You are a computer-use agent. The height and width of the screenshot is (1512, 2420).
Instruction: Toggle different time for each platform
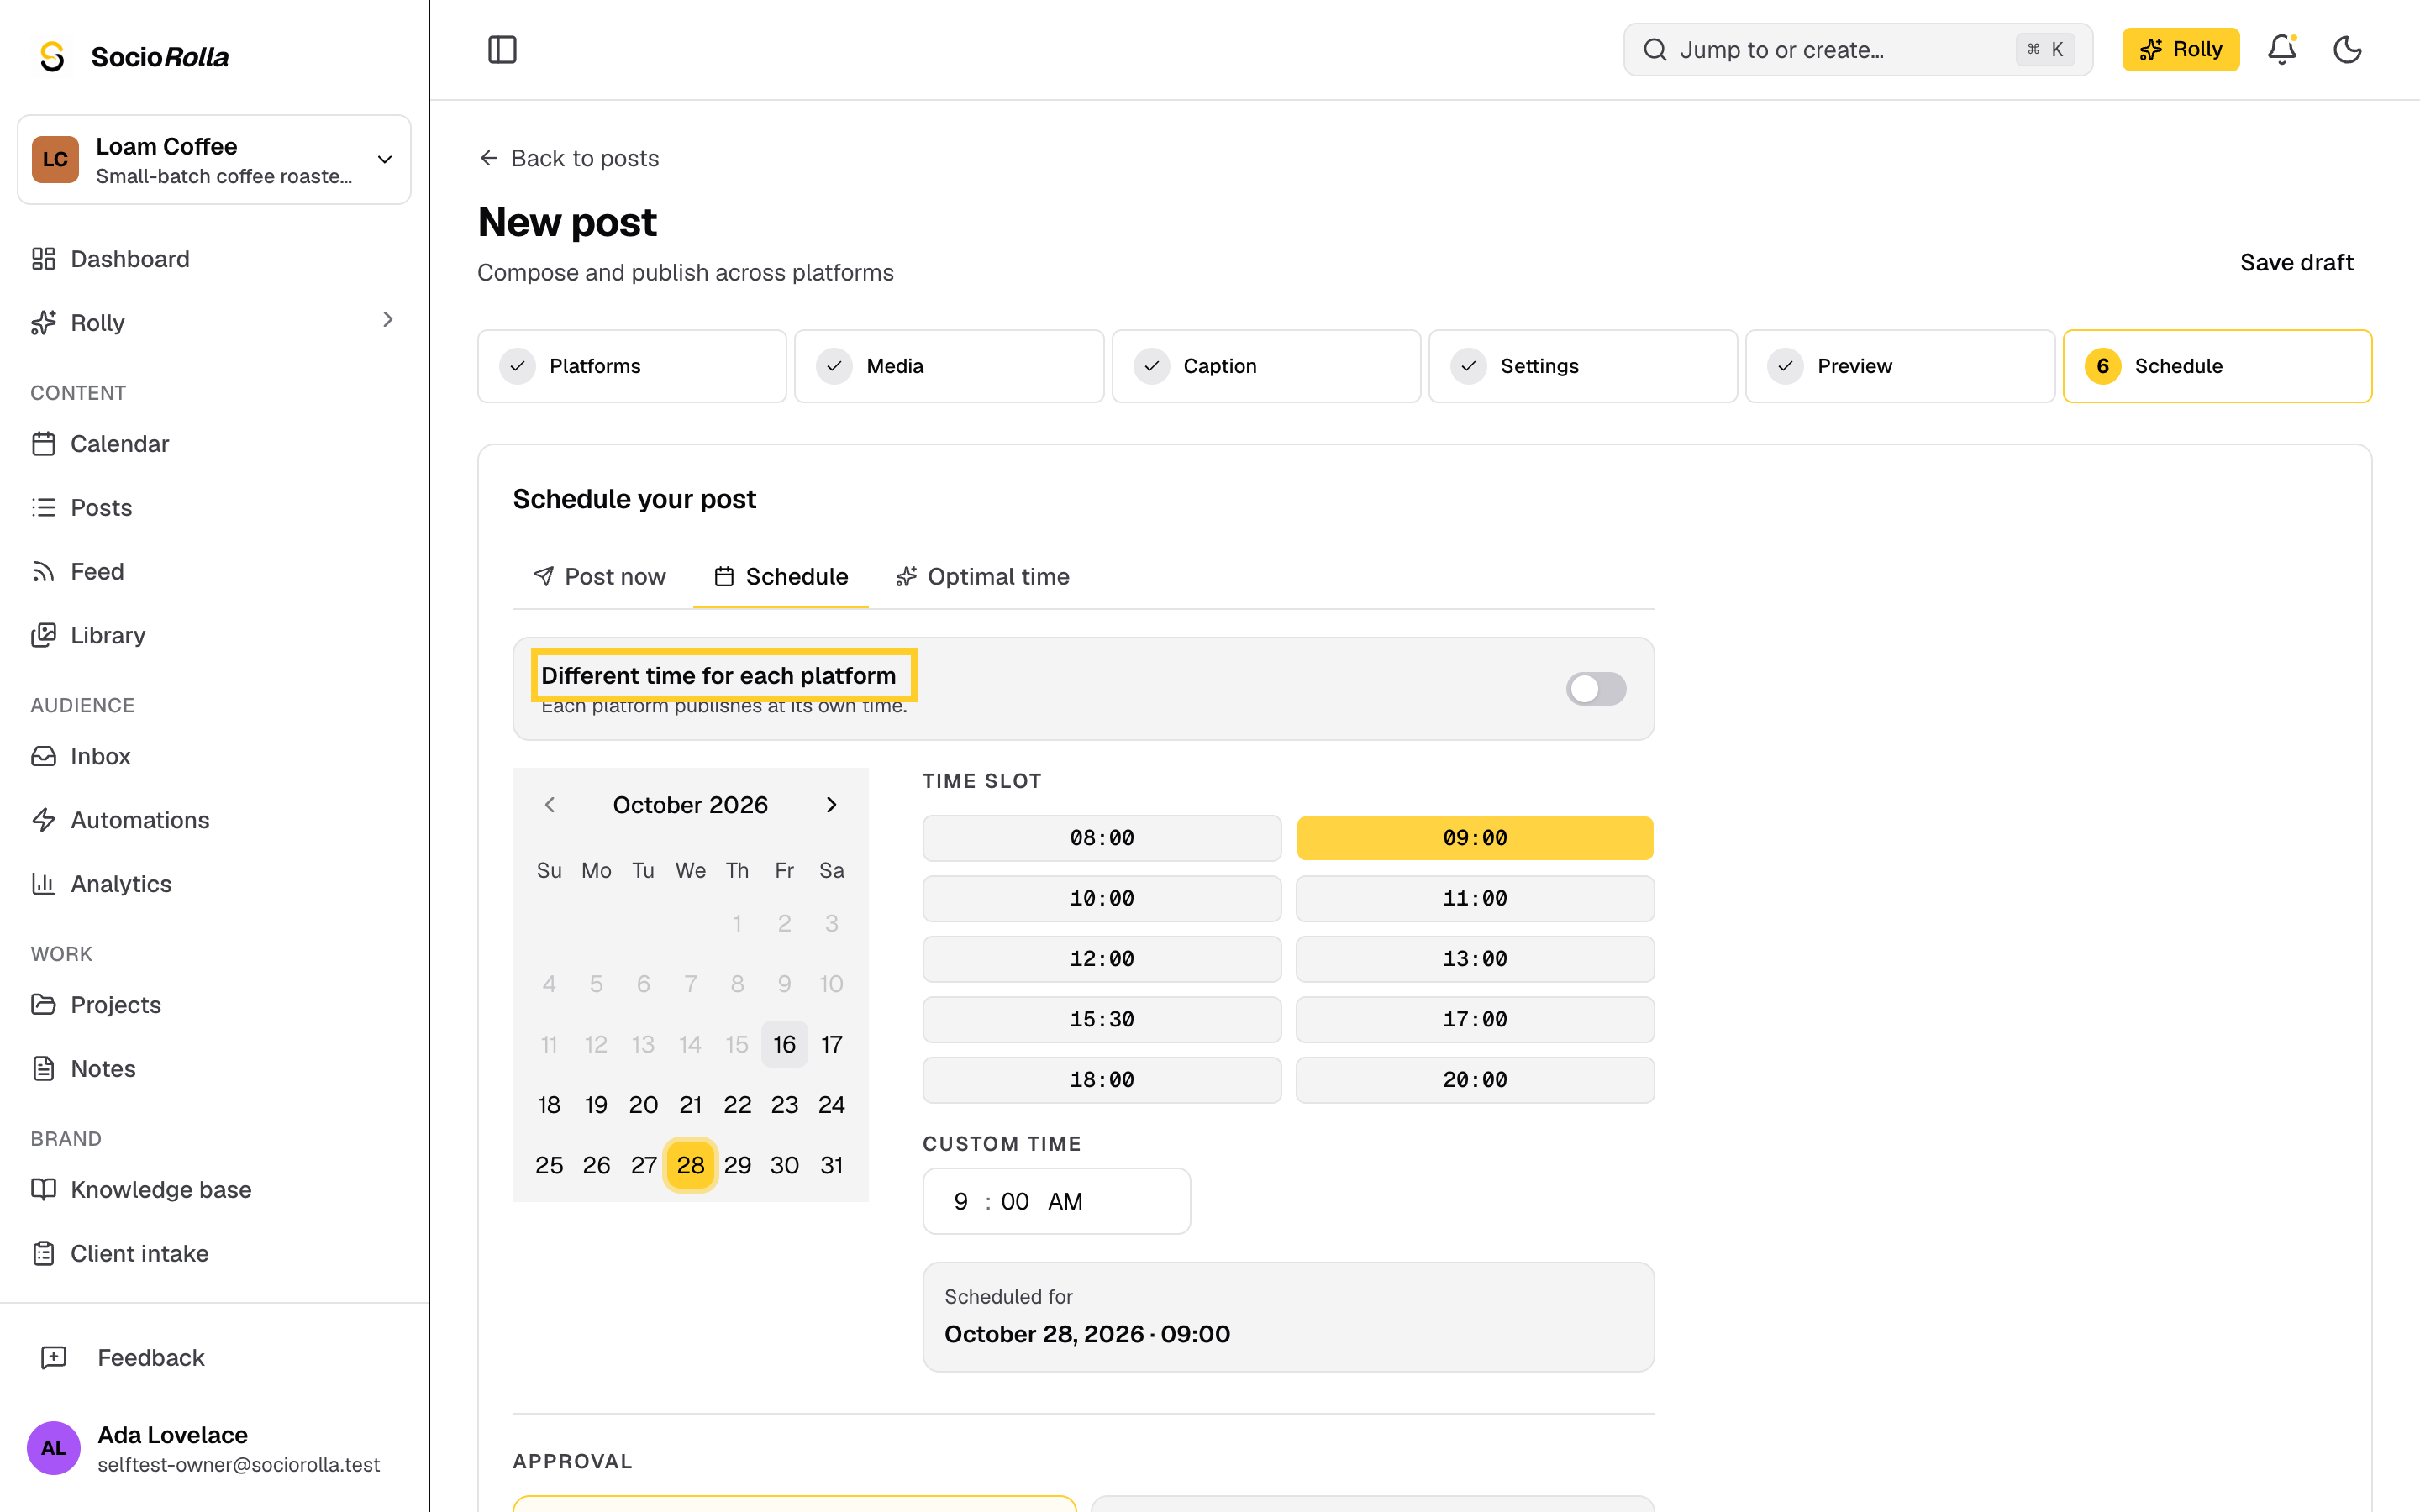pos(1596,688)
